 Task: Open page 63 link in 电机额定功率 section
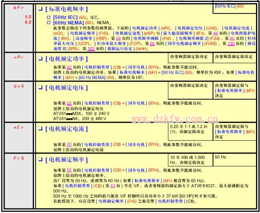point(69,67)
